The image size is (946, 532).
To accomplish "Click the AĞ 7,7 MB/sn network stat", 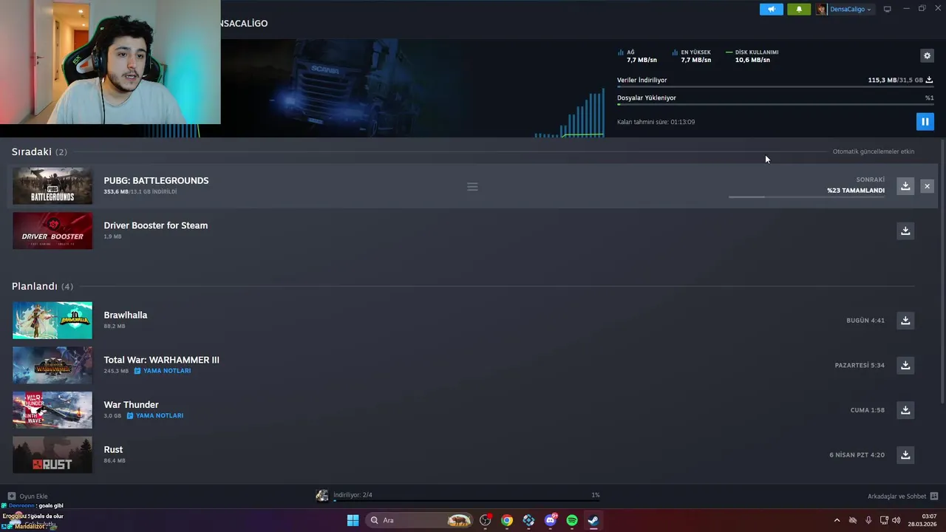I will (637, 56).
